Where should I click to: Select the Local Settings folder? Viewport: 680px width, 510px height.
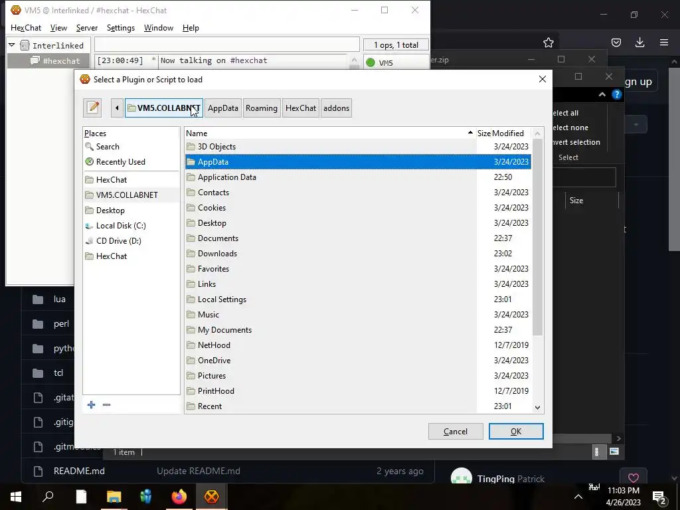click(358, 299)
